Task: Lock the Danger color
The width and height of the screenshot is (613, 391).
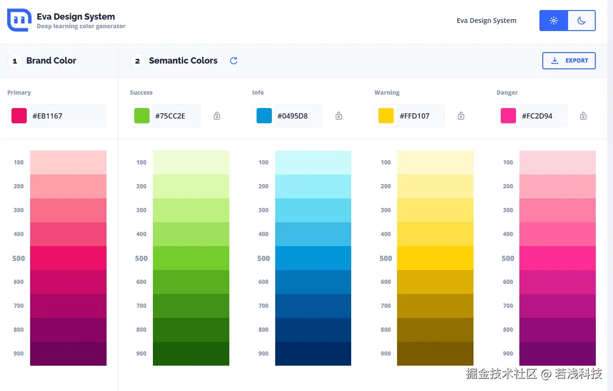Action: [x=583, y=116]
